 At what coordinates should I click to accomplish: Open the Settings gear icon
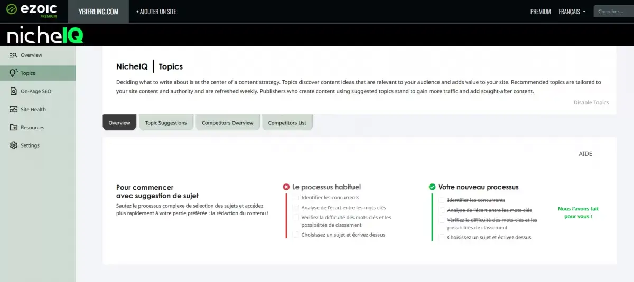pyautogui.click(x=14, y=145)
